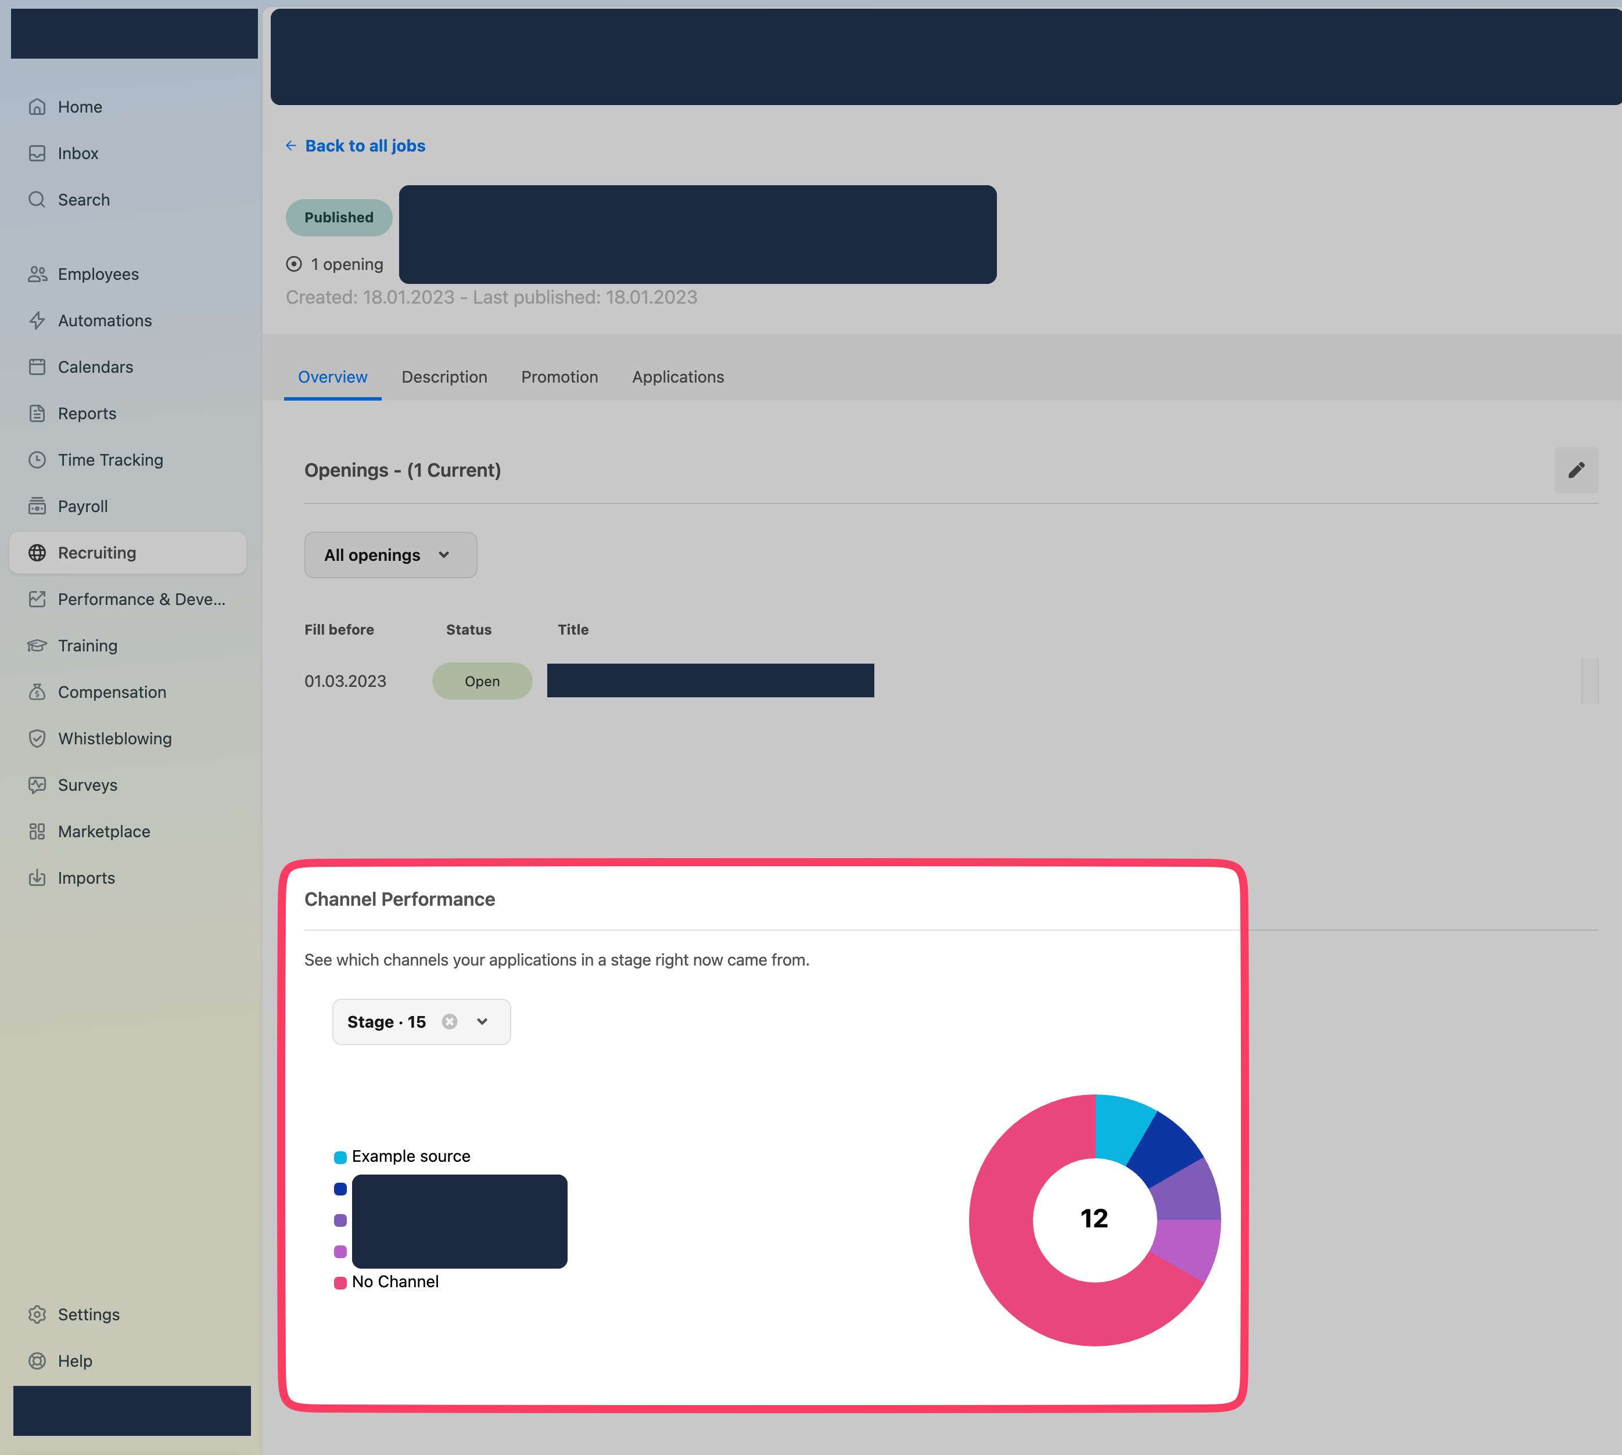Switch to the Description tab
Screen dimensions: 1622x1455
pos(444,377)
